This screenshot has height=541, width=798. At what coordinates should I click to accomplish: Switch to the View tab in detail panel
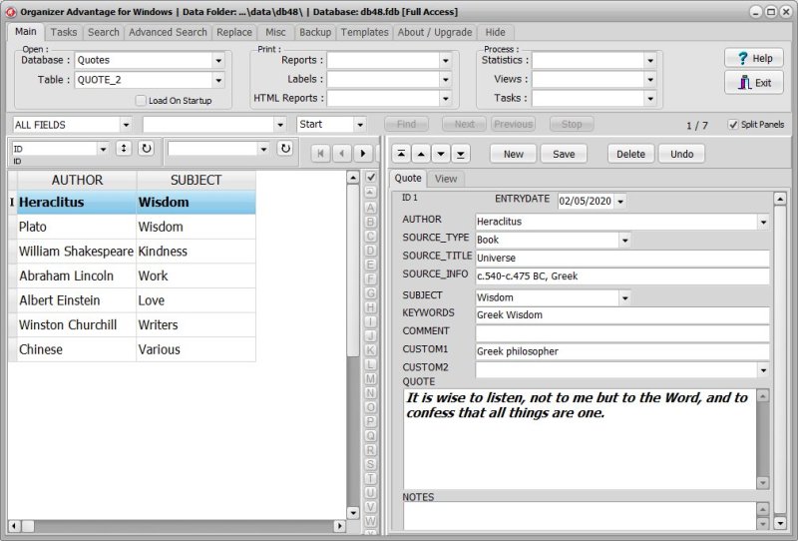(446, 179)
